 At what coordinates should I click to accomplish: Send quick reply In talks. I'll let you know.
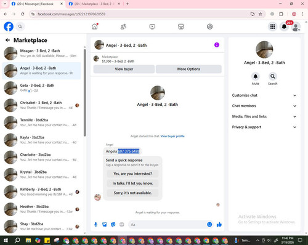[132, 183]
